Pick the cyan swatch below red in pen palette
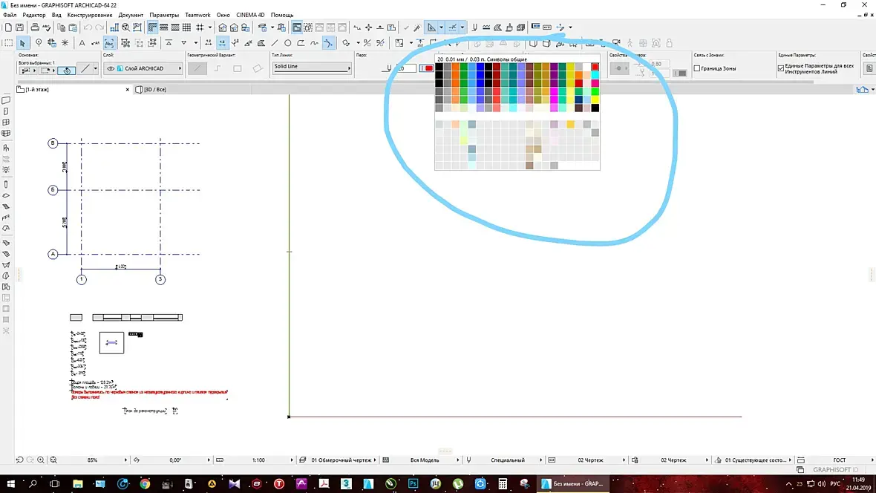 (595, 75)
